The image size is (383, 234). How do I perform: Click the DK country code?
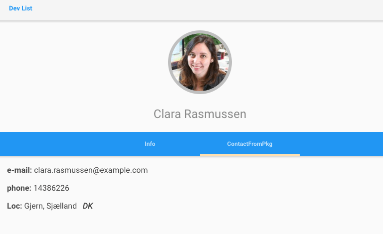tap(88, 206)
